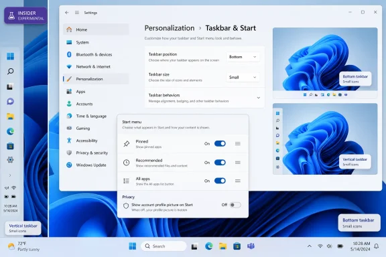Open the Taskbar size dropdown
386x257 pixels.
point(243,77)
